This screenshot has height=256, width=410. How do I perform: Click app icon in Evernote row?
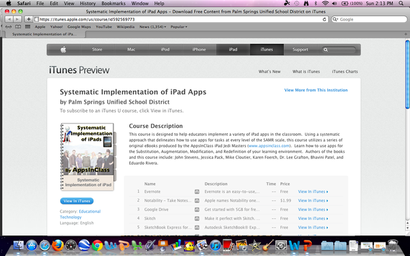197,192
